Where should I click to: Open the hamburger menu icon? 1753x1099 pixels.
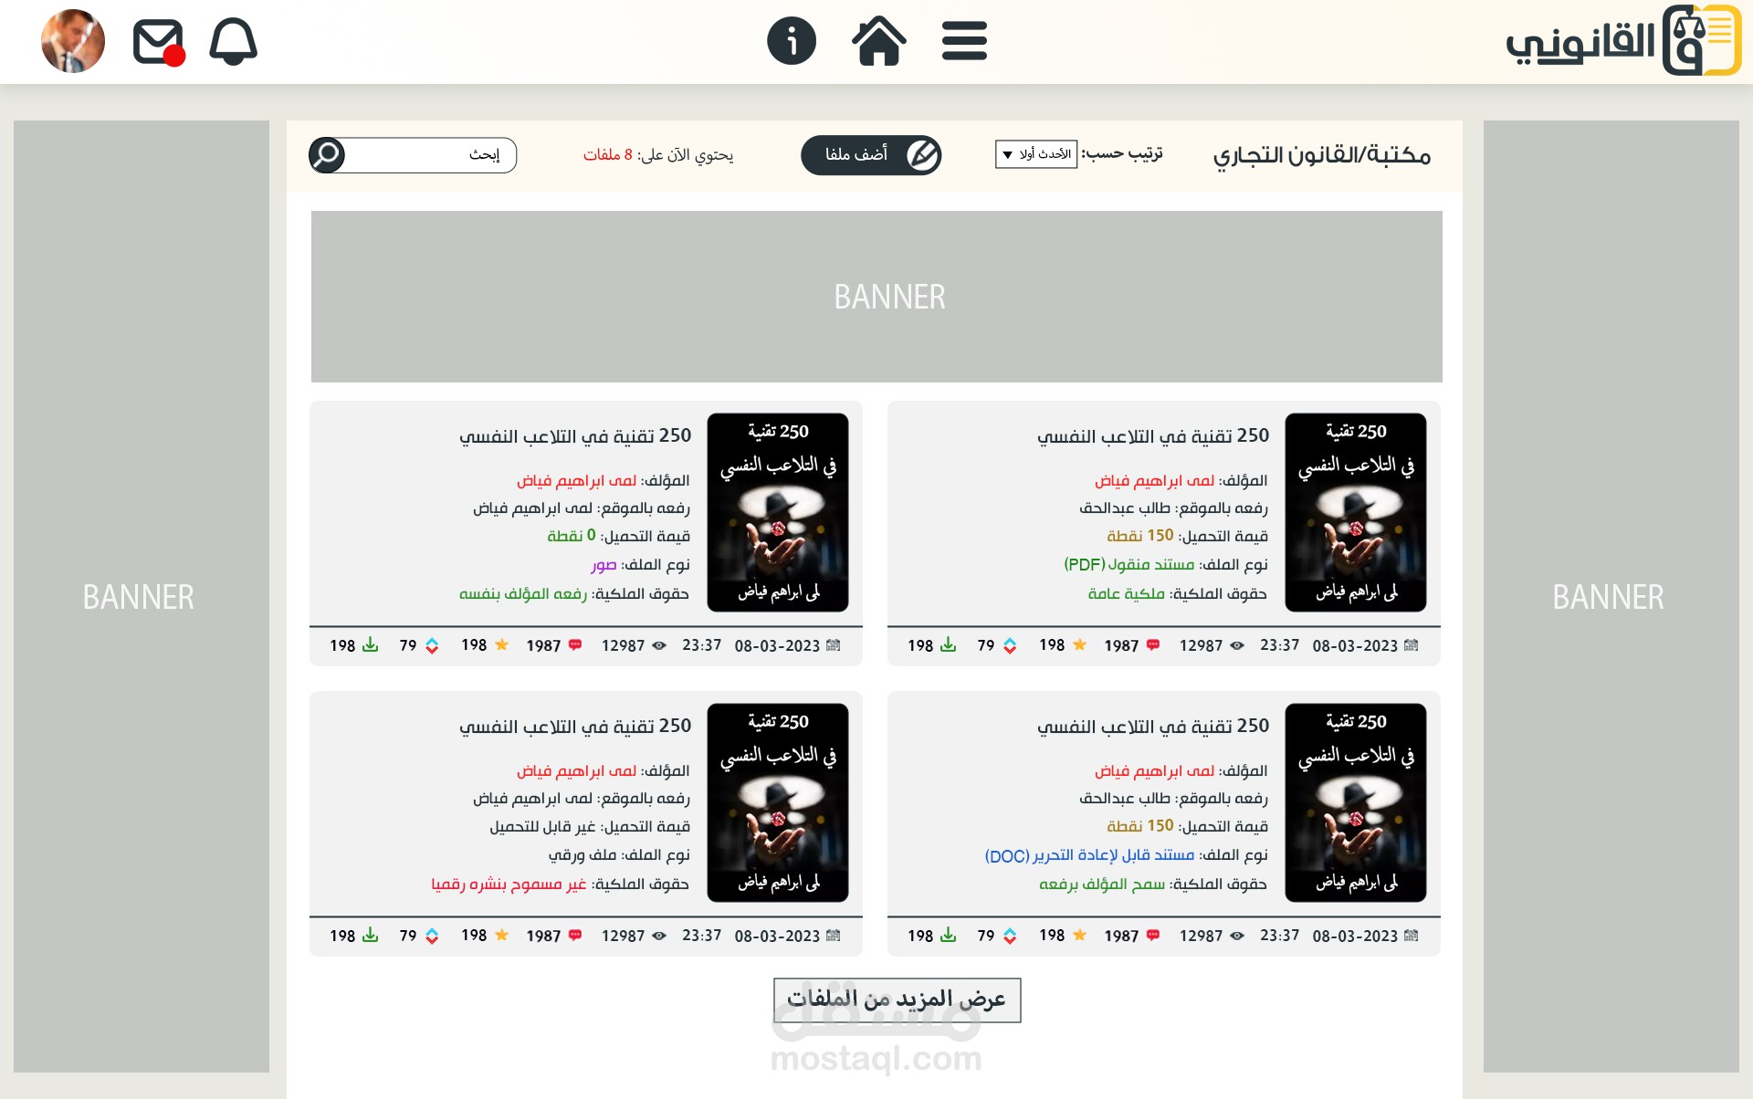[x=964, y=42]
